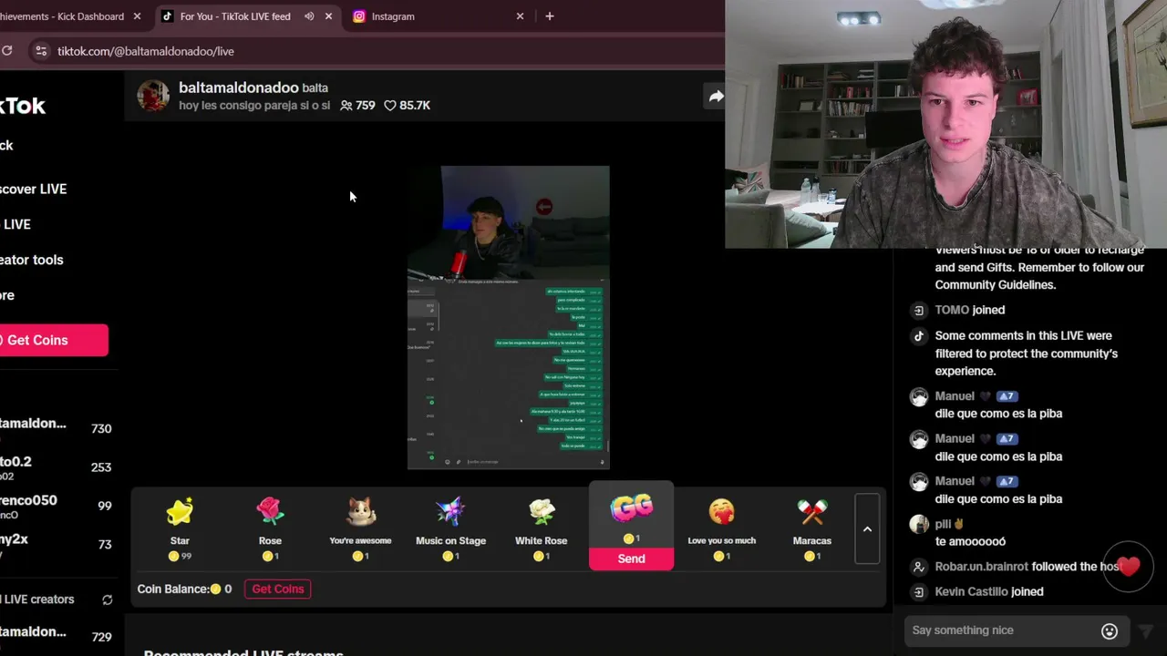Tap the floating red heart like button
The width and height of the screenshot is (1167, 656).
click(1129, 567)
